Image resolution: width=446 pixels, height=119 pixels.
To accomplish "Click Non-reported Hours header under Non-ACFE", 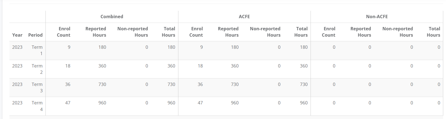I will [x=398, y=32].
